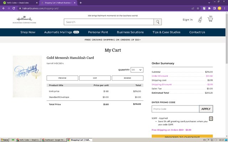
Task: Open Tips & Case Studies menu
Action: pyautogui.click(x=166, y=32)
